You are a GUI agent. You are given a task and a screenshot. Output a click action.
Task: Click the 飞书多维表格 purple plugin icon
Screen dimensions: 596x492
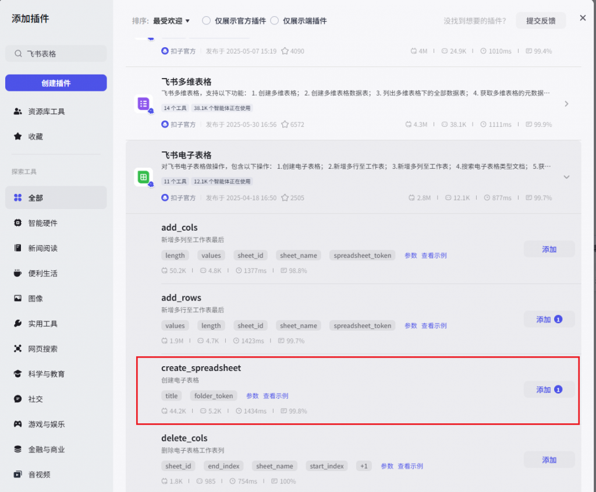(x=143, y=104)
